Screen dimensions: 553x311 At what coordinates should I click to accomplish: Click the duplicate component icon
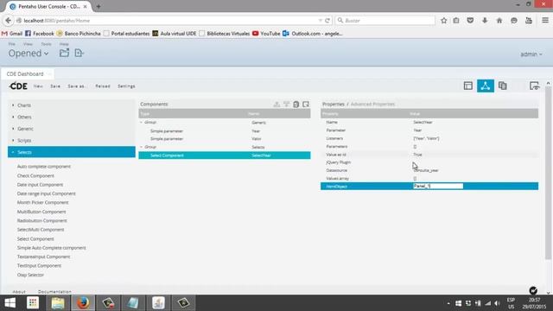pyautogui.click(x=306, y=104)
